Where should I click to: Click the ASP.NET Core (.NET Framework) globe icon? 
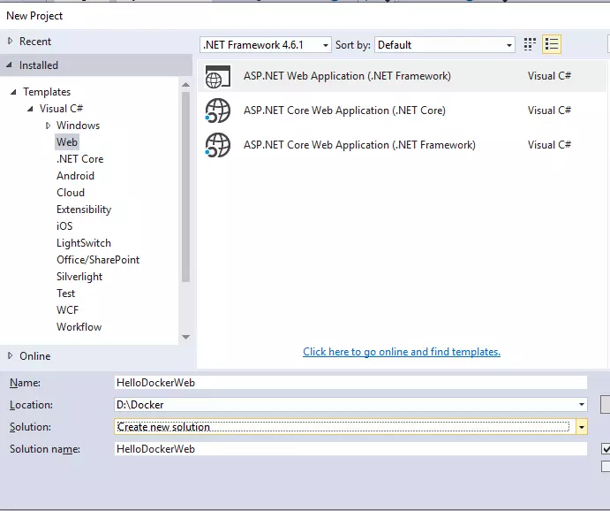[x=218, y=145]
